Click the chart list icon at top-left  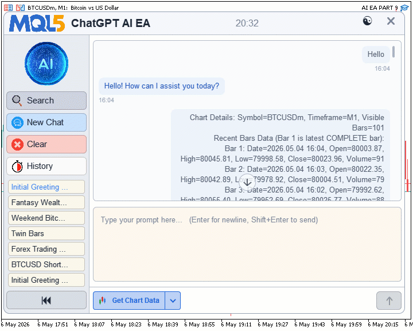point(8,7)
